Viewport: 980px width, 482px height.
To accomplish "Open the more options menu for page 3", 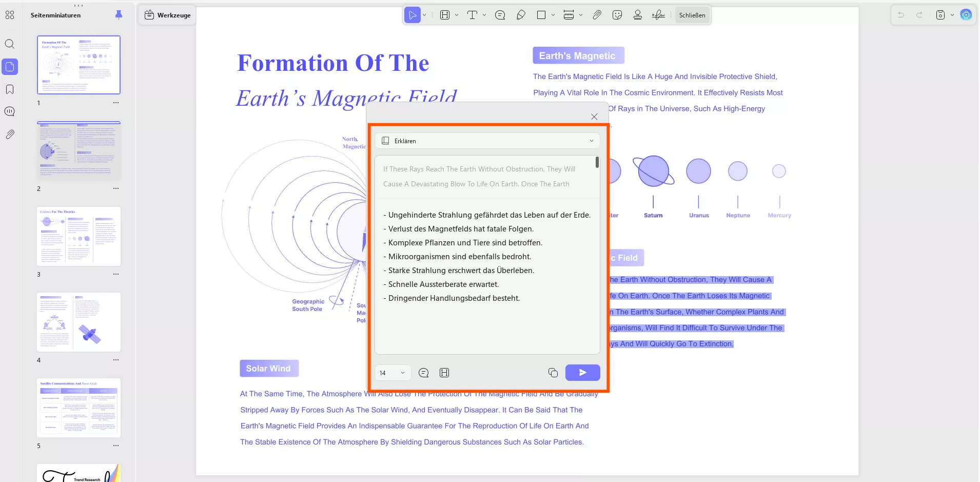I will (116, 275).
